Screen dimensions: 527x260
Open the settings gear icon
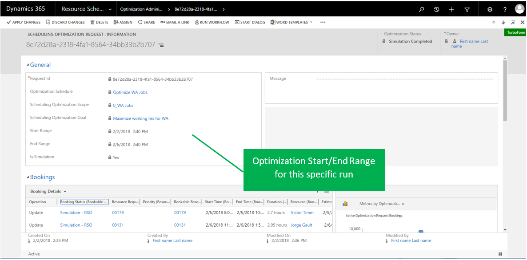(490, 9)
